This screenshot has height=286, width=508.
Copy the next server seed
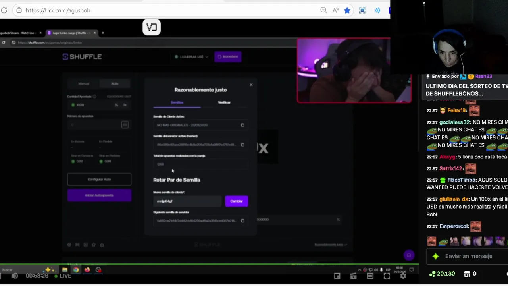[x=242, y=221]
